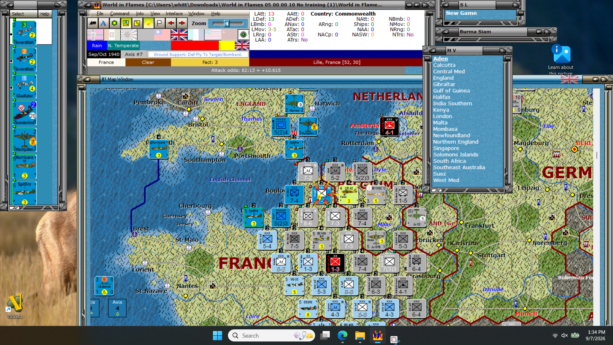
Task: Open Windows Start menu
Action: 217,335
